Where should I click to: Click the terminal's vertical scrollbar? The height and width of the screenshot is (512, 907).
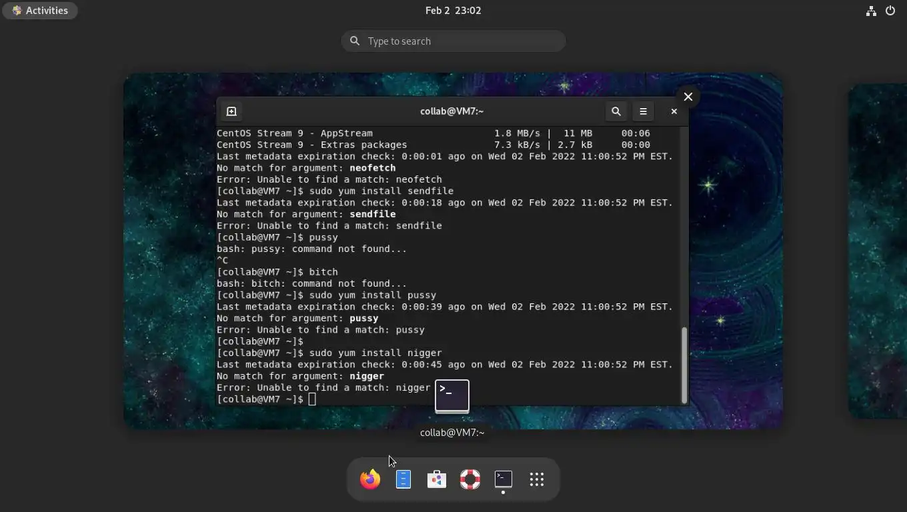[684, 365]
